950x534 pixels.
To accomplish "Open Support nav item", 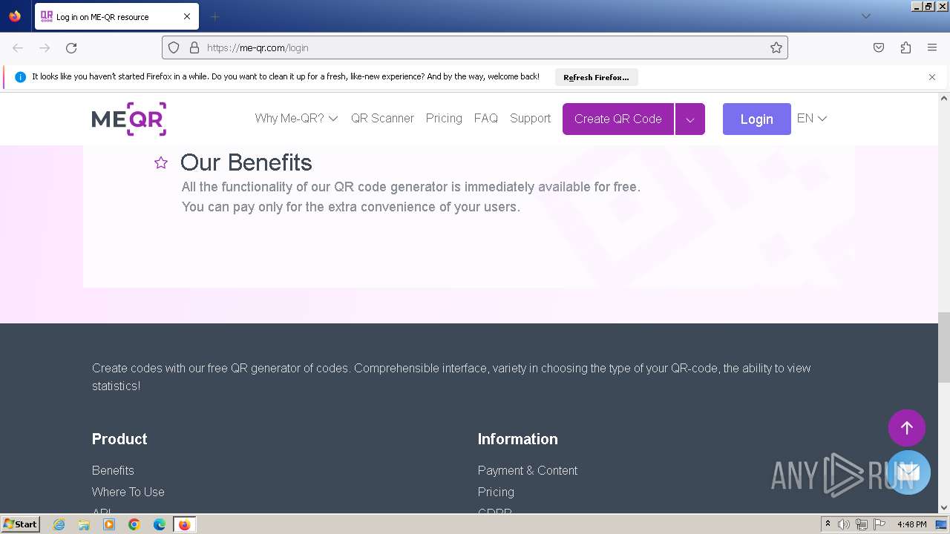I will 530,119.
